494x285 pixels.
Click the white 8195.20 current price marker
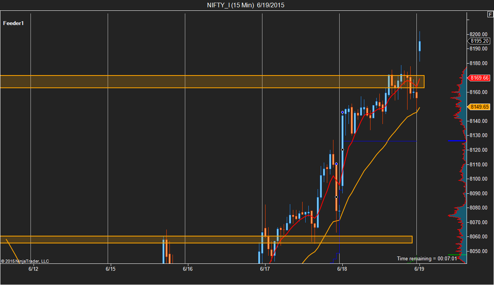479,41
